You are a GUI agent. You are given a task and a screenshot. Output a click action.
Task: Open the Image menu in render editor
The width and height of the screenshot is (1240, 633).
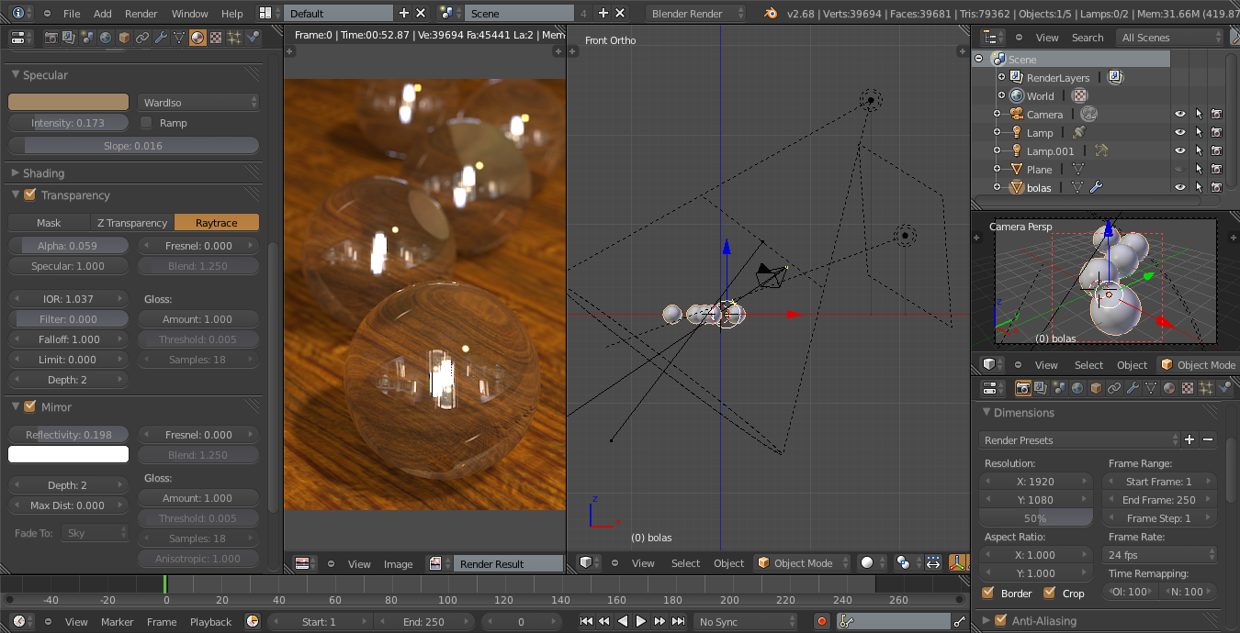(398, 564)
